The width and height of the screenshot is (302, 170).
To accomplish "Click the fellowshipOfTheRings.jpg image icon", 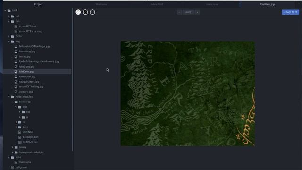I will pos(16,46).
